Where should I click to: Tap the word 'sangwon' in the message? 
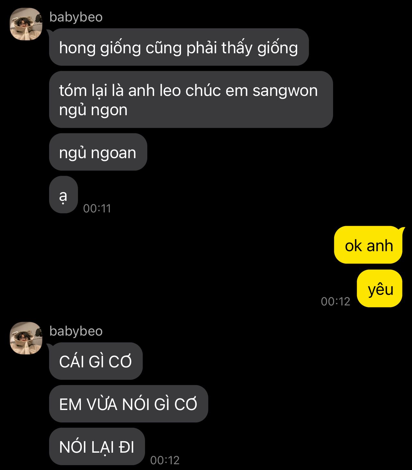click(x=285, y=91)
